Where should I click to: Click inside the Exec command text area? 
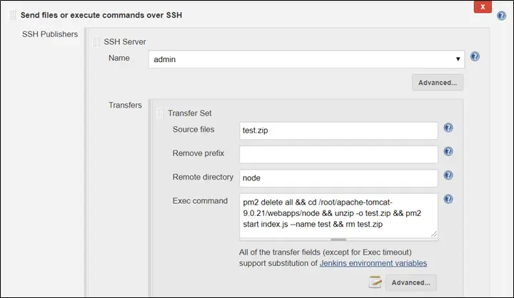338,214
